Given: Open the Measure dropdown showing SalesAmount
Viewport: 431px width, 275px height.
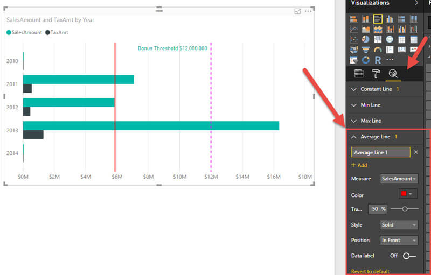Looking at the screenshot, I should pos(399,179).
